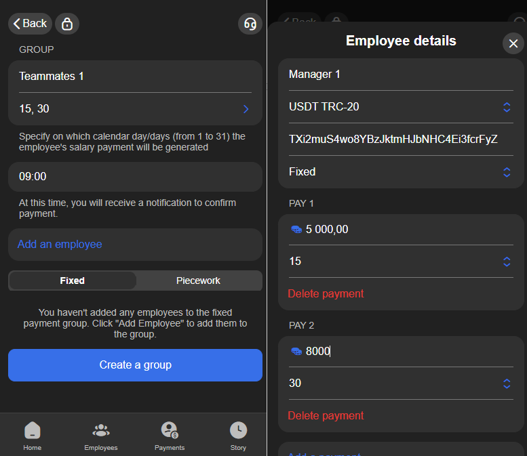This screenshot has width=527, height=456.
Task: Click the coin icon beside 5 000,00
Action: point(296,229)
